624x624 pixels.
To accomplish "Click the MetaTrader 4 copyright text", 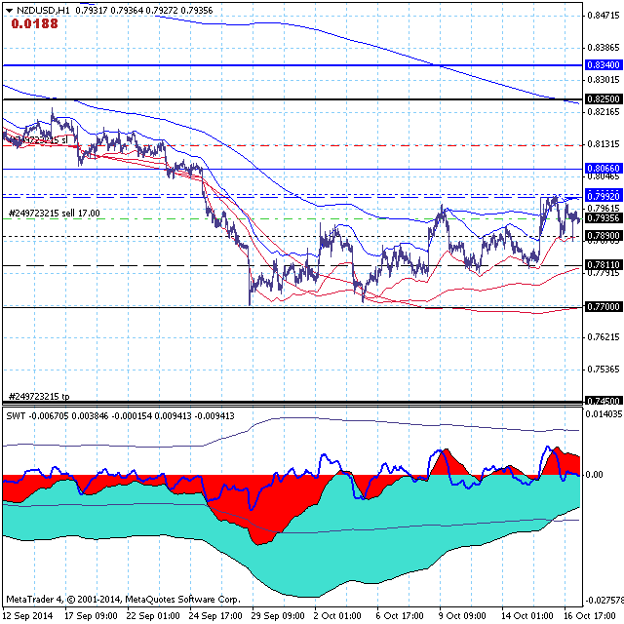I will pos(123,600).
